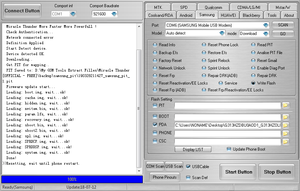
Task: Open the Blackberry tab
Action: 251,15
